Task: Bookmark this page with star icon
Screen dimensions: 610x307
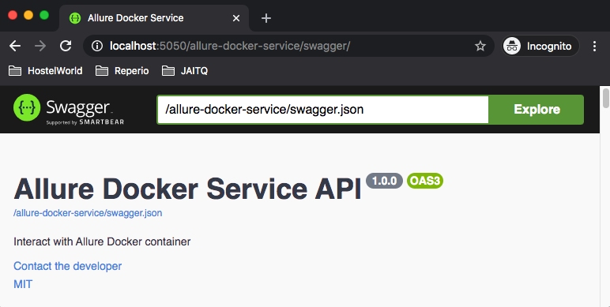Action: [480, 46]
